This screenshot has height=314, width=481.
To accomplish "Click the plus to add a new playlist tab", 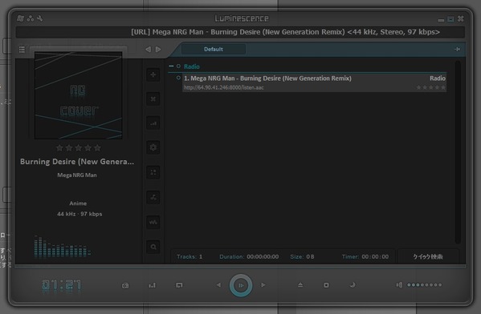I will [x=457, y=50].
